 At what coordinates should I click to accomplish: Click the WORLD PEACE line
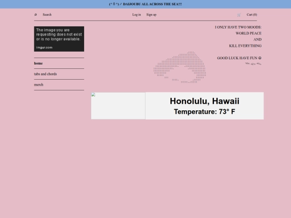248,33
